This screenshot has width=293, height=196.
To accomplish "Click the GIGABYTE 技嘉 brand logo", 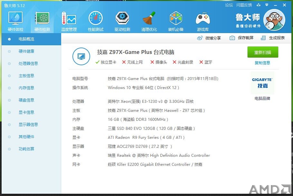I will click(x=262, y=83).
